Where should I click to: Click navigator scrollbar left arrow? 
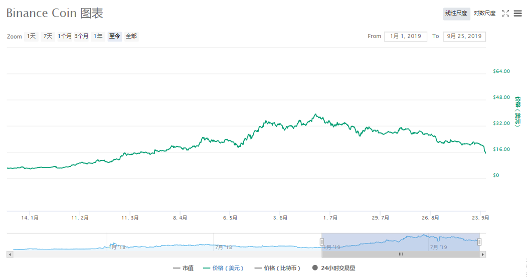pos(10,254)
